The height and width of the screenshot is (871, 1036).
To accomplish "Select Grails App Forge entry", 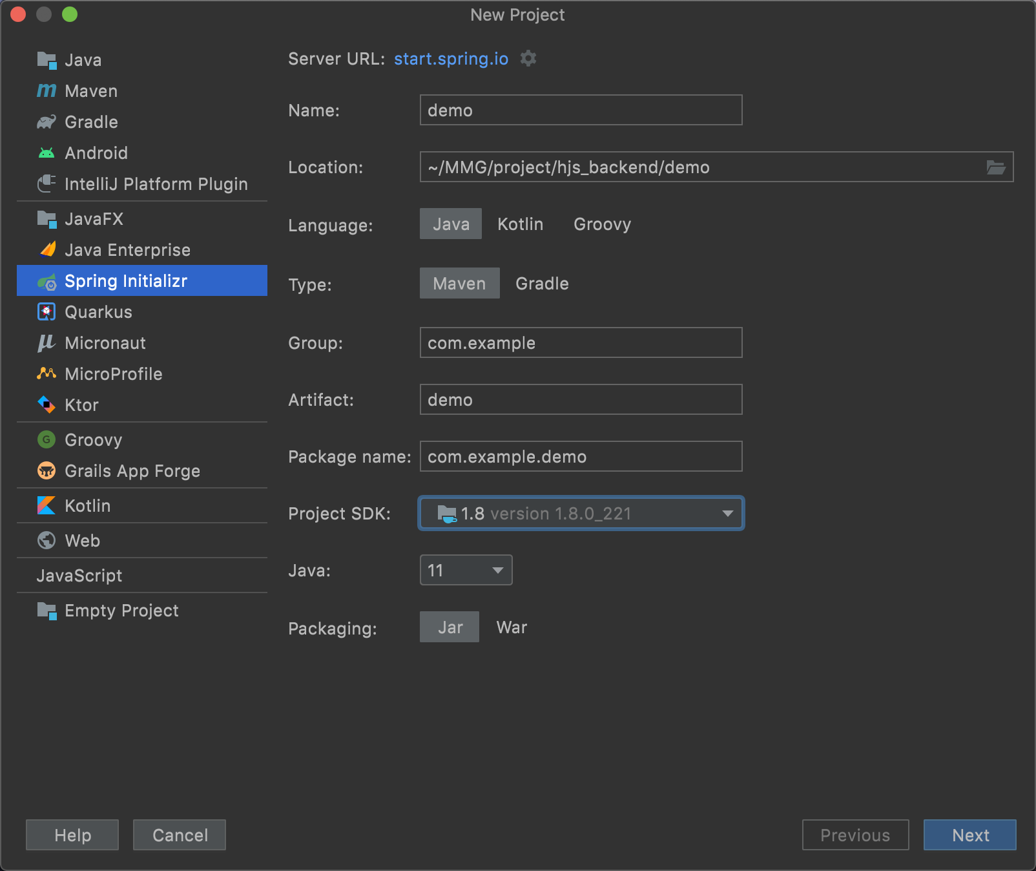I will pyautogui.click(x=142, y=471).
